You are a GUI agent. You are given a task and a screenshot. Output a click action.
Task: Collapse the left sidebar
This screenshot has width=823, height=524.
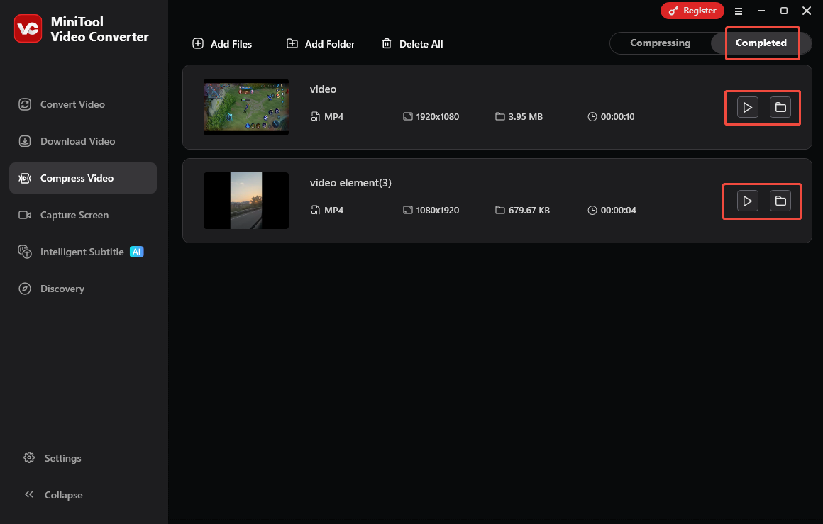[x=53, y=495]
